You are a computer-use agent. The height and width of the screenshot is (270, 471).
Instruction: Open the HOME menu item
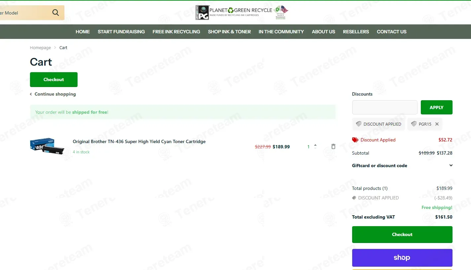83,32
